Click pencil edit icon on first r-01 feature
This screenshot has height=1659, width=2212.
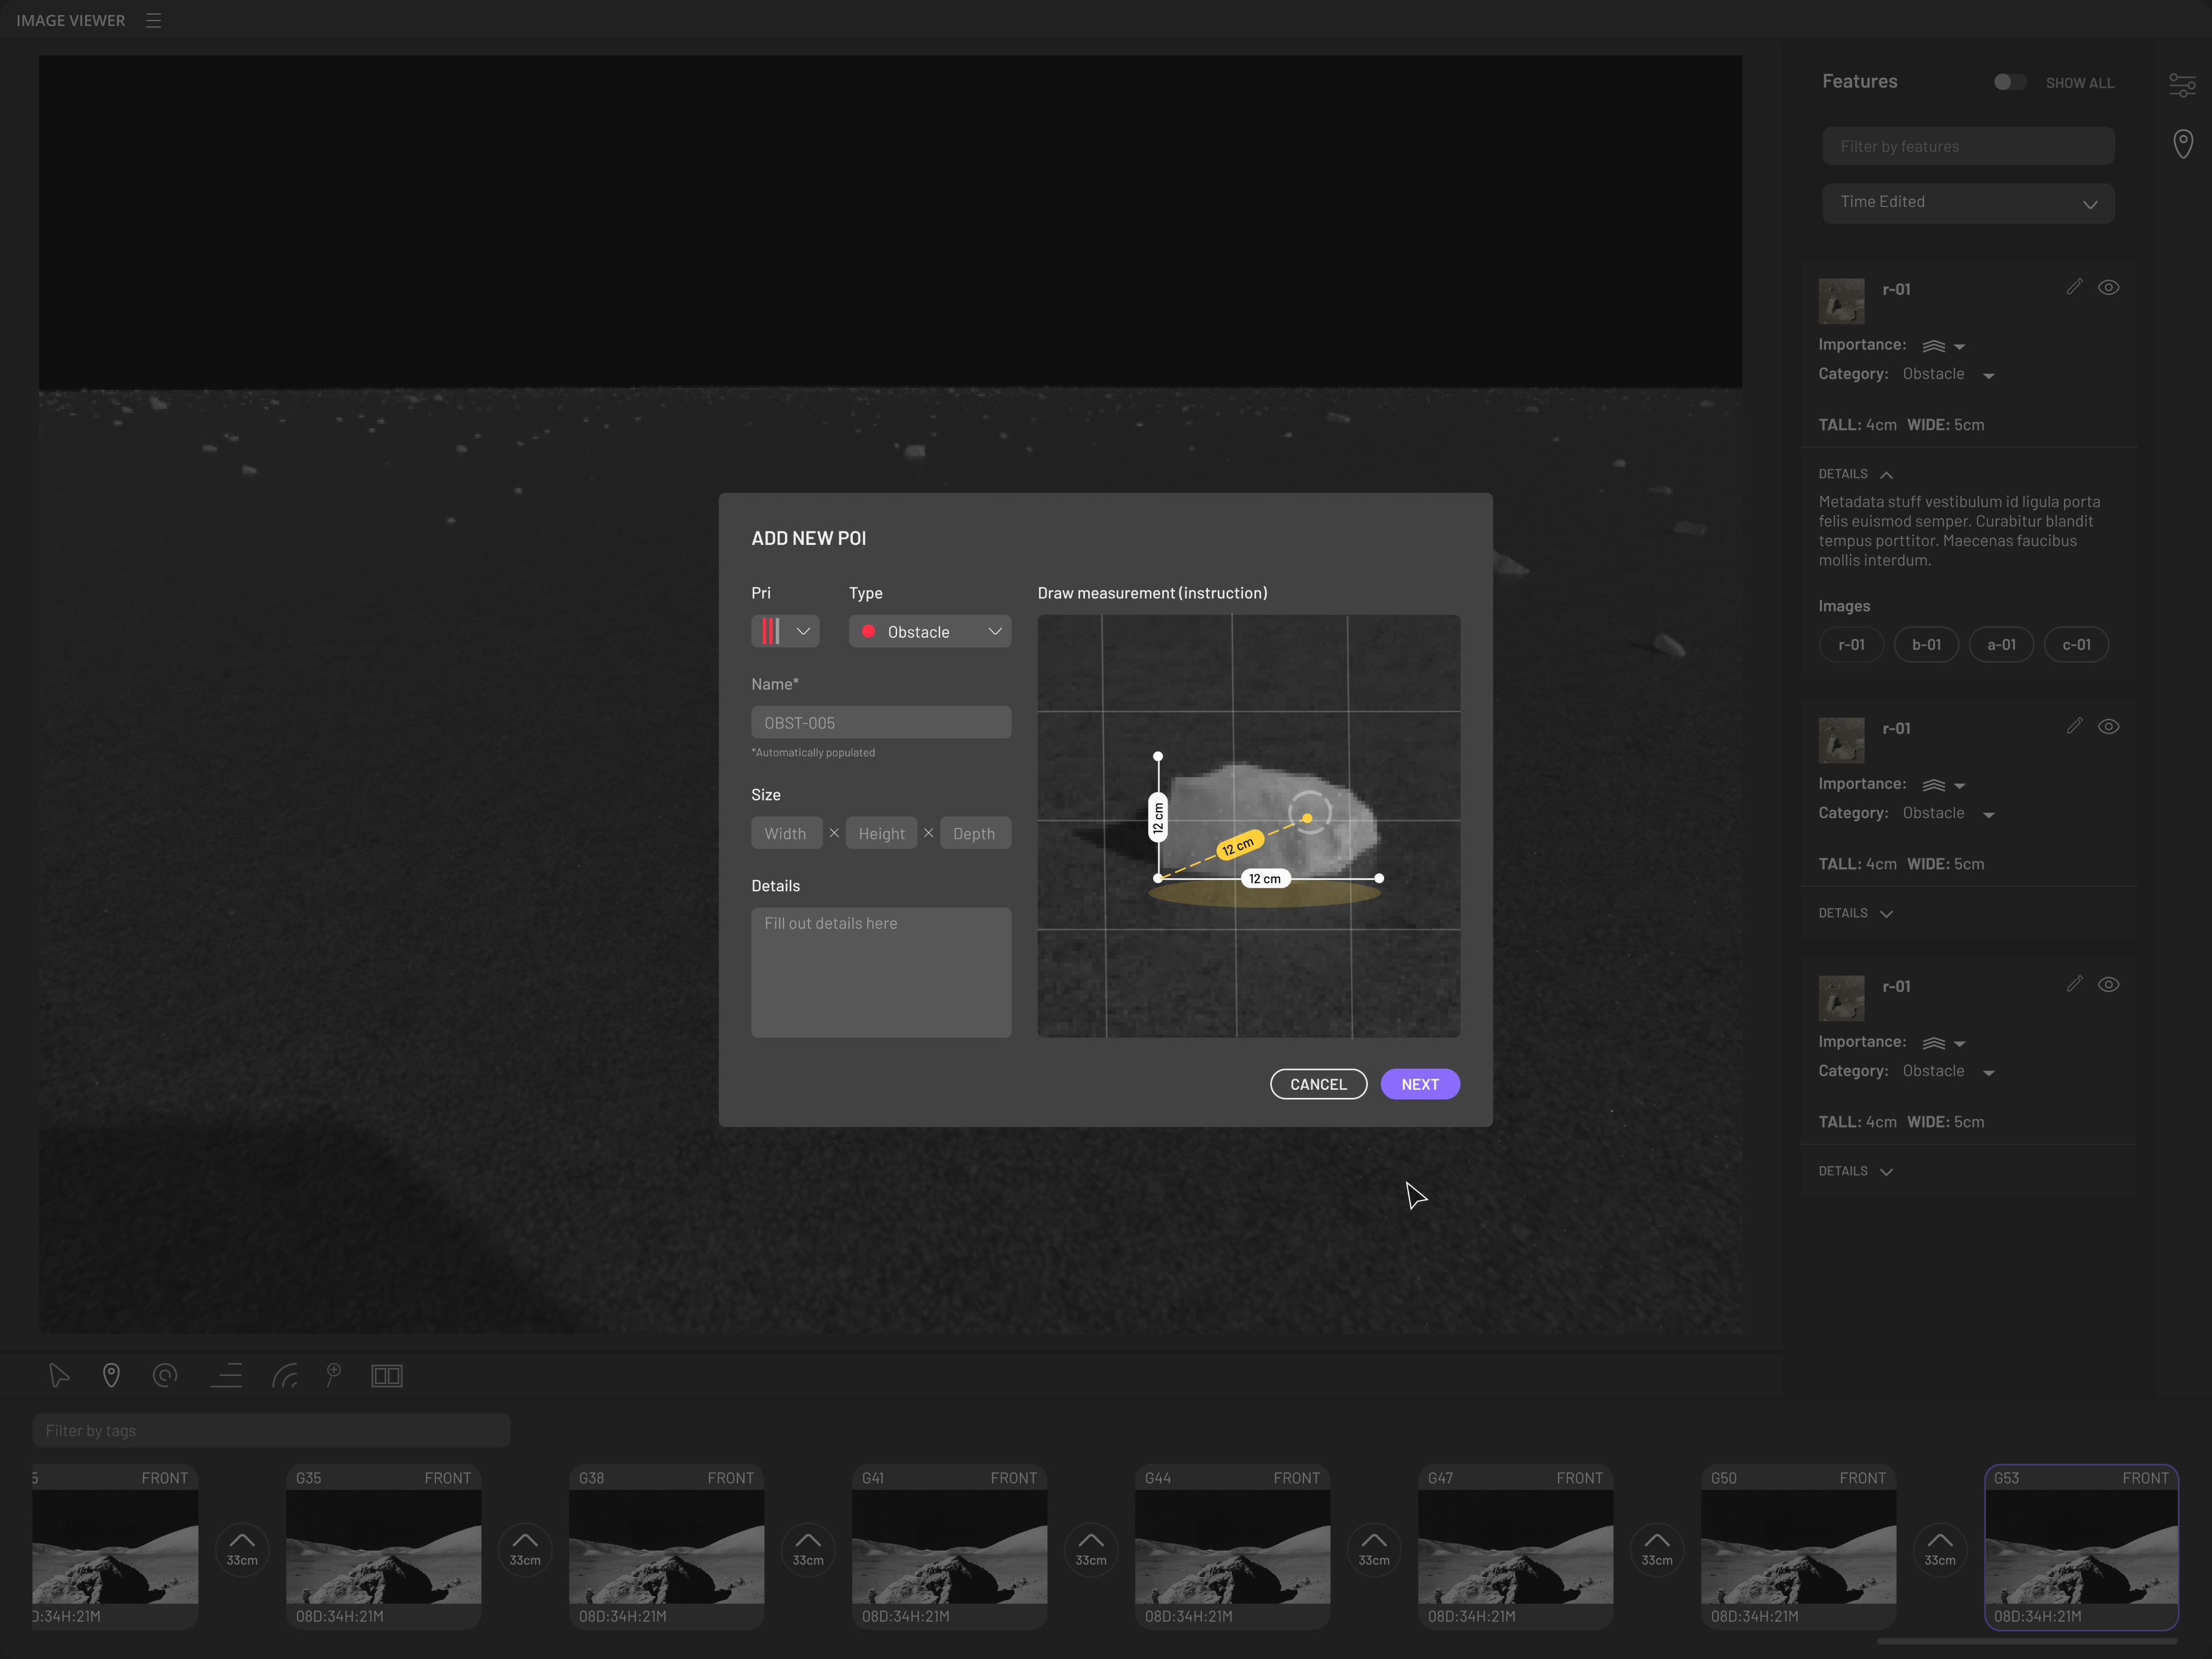(2074, 288)
